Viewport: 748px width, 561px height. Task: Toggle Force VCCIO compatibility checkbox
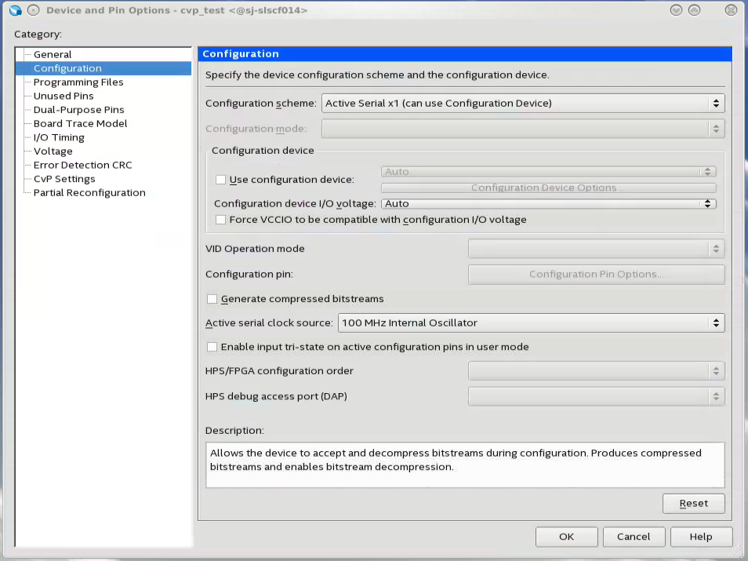[221, 220]
